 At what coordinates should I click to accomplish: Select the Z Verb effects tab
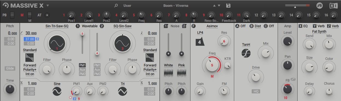(x=333, y=26)
